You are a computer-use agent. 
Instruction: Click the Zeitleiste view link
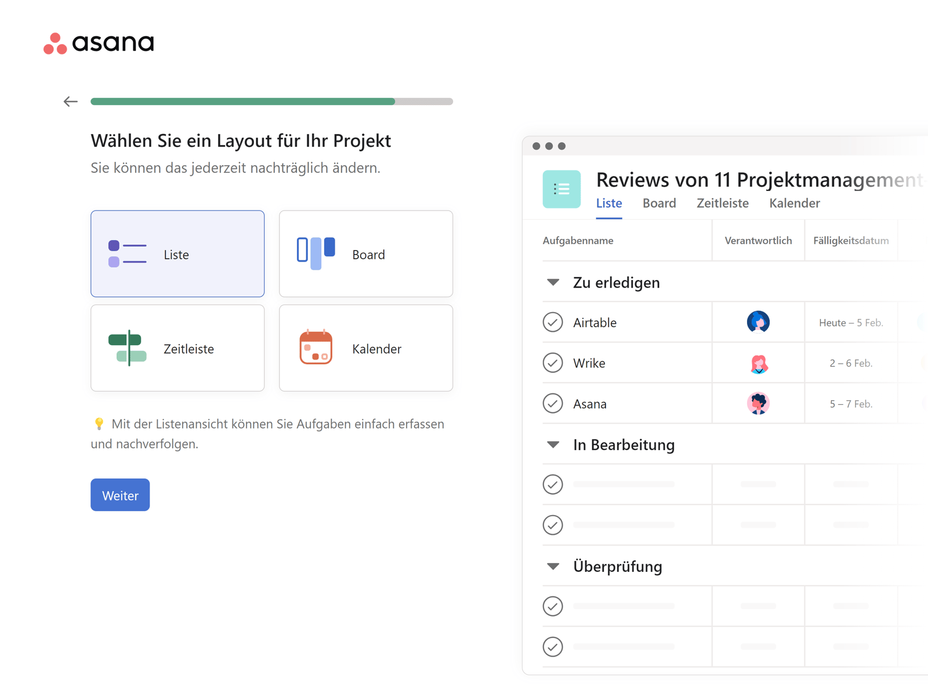(722, 203)
